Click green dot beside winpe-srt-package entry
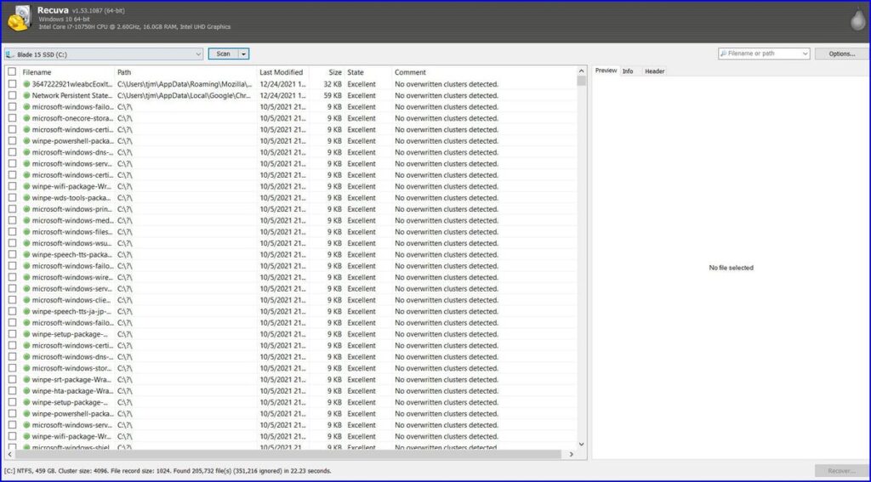Screen dimensions: 871x482 tap(26, 380)
